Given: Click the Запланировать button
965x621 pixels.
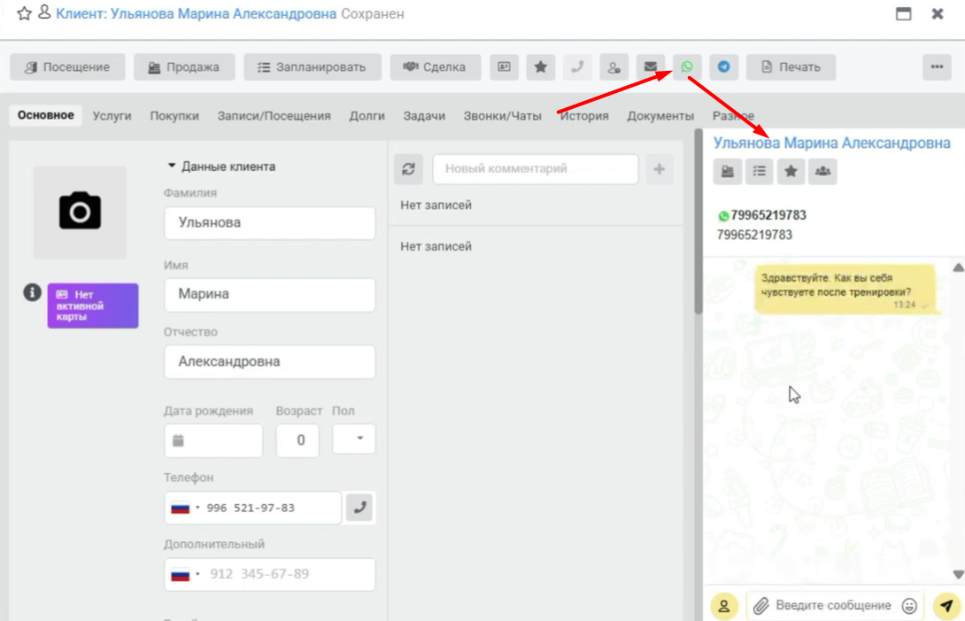Looking at the screenshot, I should click(x=312, y=67).
